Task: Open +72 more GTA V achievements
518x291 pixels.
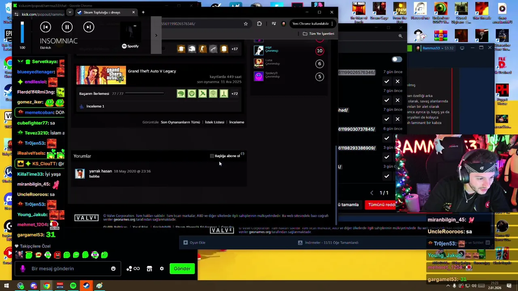Action: (234, 94)
